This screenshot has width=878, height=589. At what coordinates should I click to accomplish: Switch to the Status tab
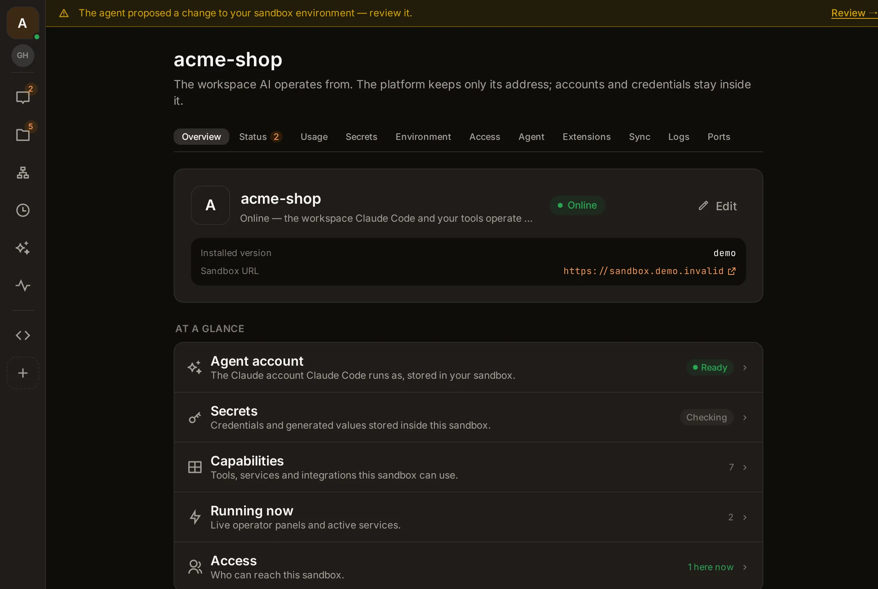point(261,137)
